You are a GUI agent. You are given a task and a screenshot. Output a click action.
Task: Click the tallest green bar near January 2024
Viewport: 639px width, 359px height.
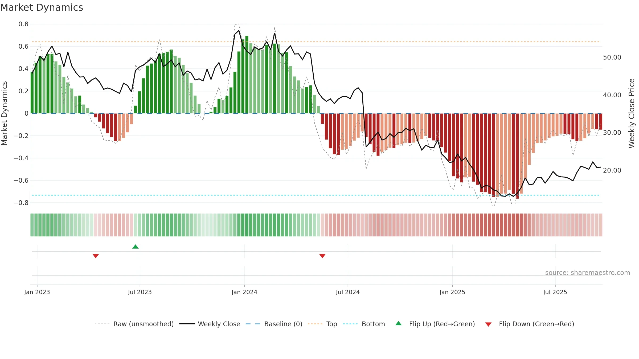click(x=247, y=75)
